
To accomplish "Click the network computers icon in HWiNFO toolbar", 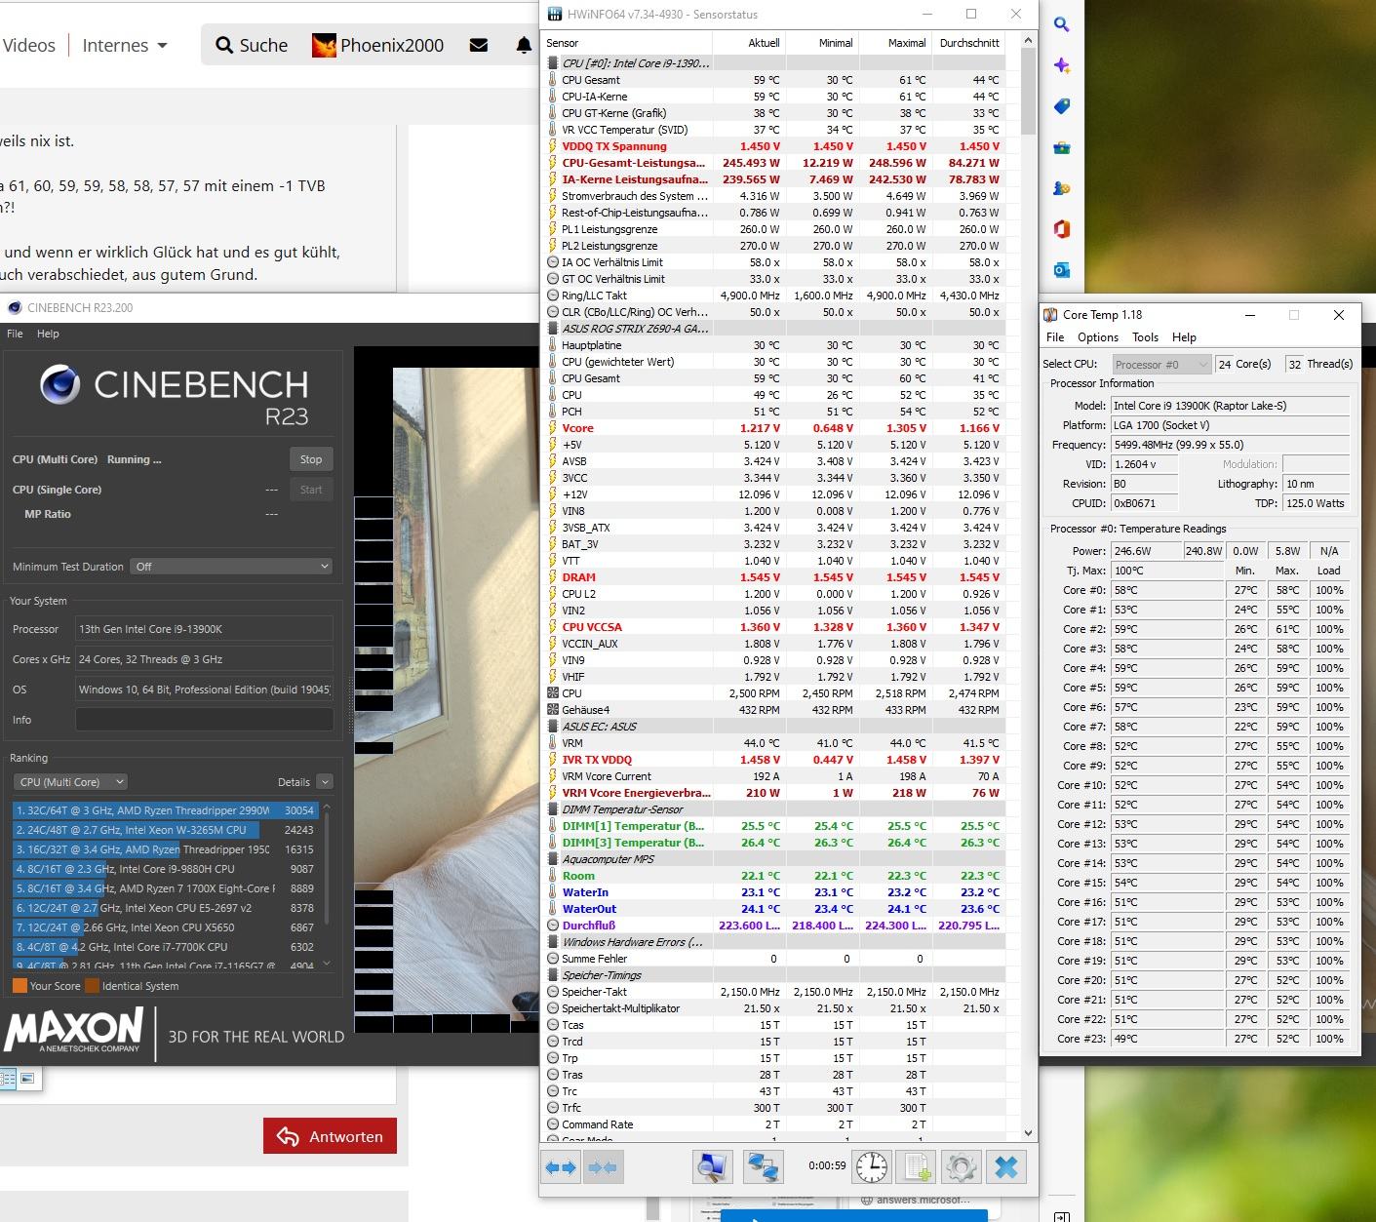I will pos(763,1167).
